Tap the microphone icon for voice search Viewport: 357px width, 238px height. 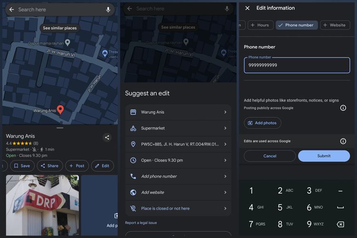pos(108,10)
